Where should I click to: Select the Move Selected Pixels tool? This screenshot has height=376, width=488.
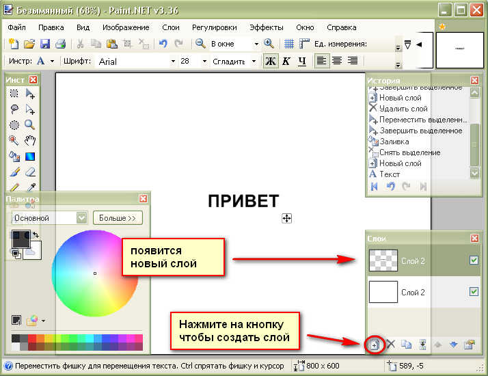coord(30,94)
